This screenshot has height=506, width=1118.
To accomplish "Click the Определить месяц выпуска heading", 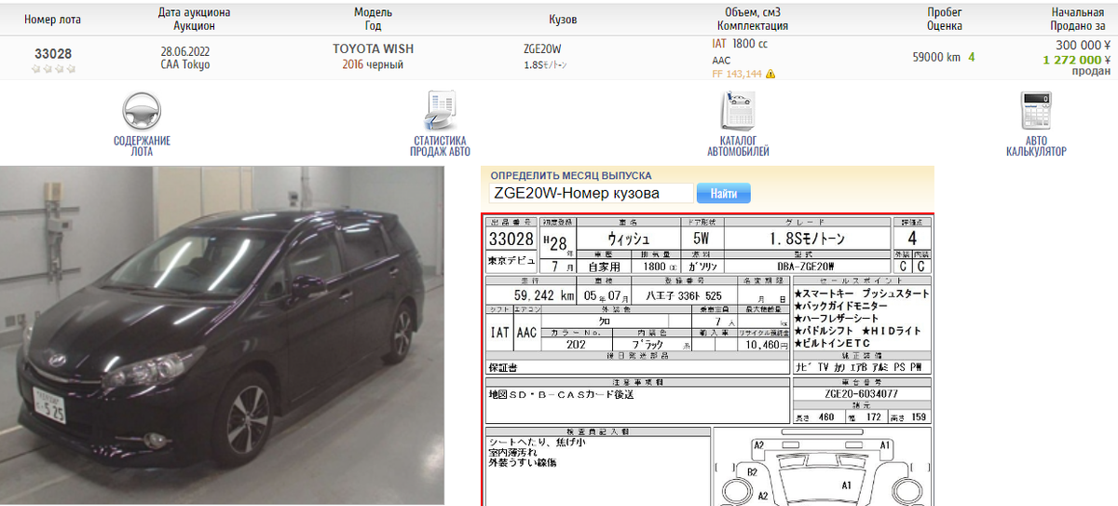I will click(x=571, y=175).
